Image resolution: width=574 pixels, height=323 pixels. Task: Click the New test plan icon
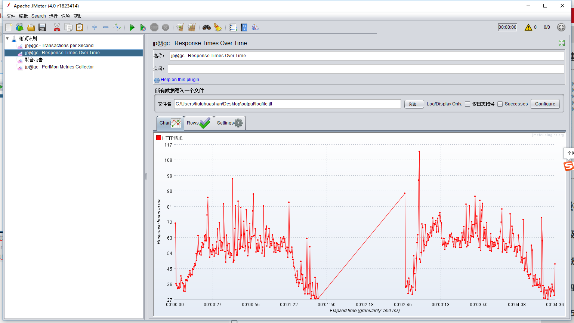[x=9, y=27]
